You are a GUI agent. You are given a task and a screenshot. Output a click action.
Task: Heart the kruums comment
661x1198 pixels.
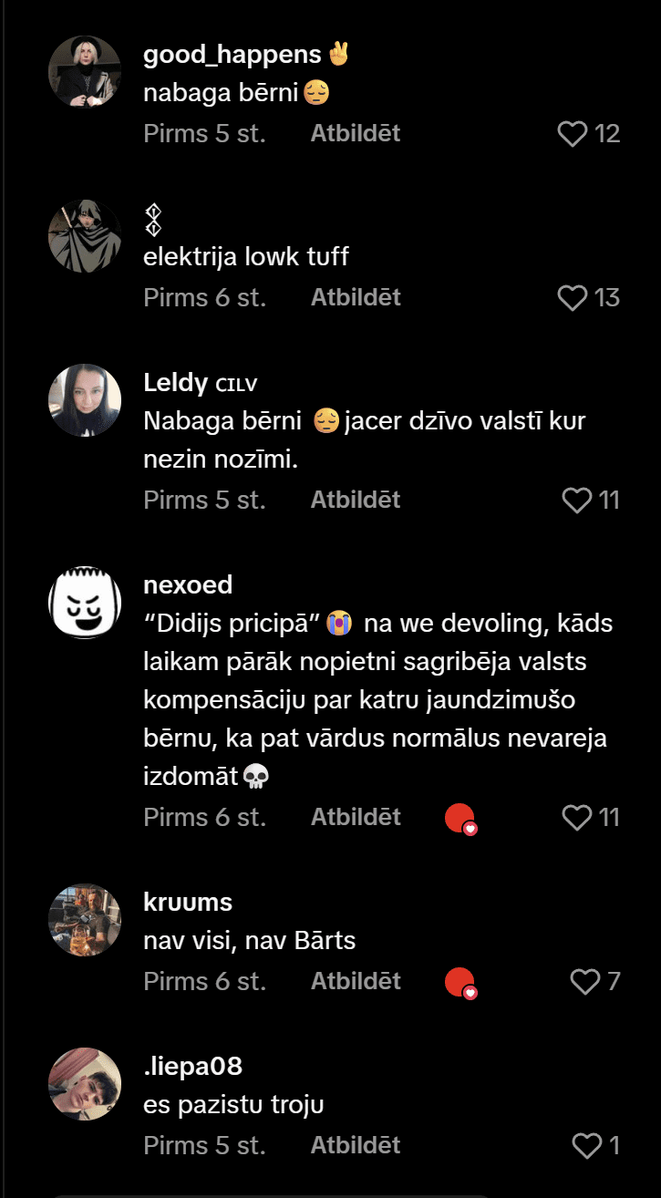[585, 982]
